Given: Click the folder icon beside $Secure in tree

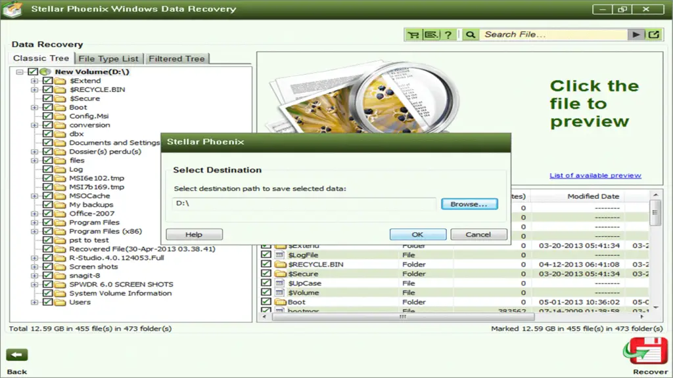Looking at the screenshot, I should click(x=60, y=98).
